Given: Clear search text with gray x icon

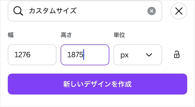Looking at the screenshot, I should (152, 11).
